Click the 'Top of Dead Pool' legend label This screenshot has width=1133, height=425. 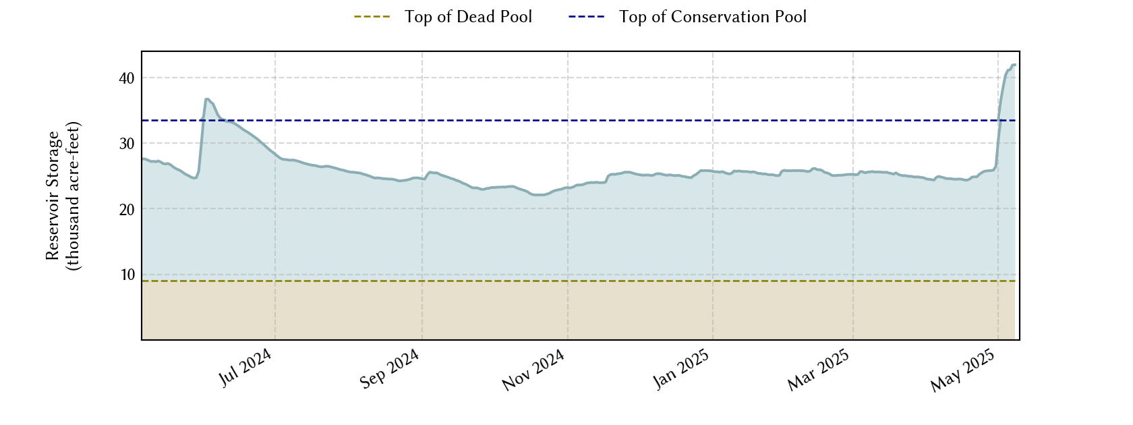tap(468, 17)
